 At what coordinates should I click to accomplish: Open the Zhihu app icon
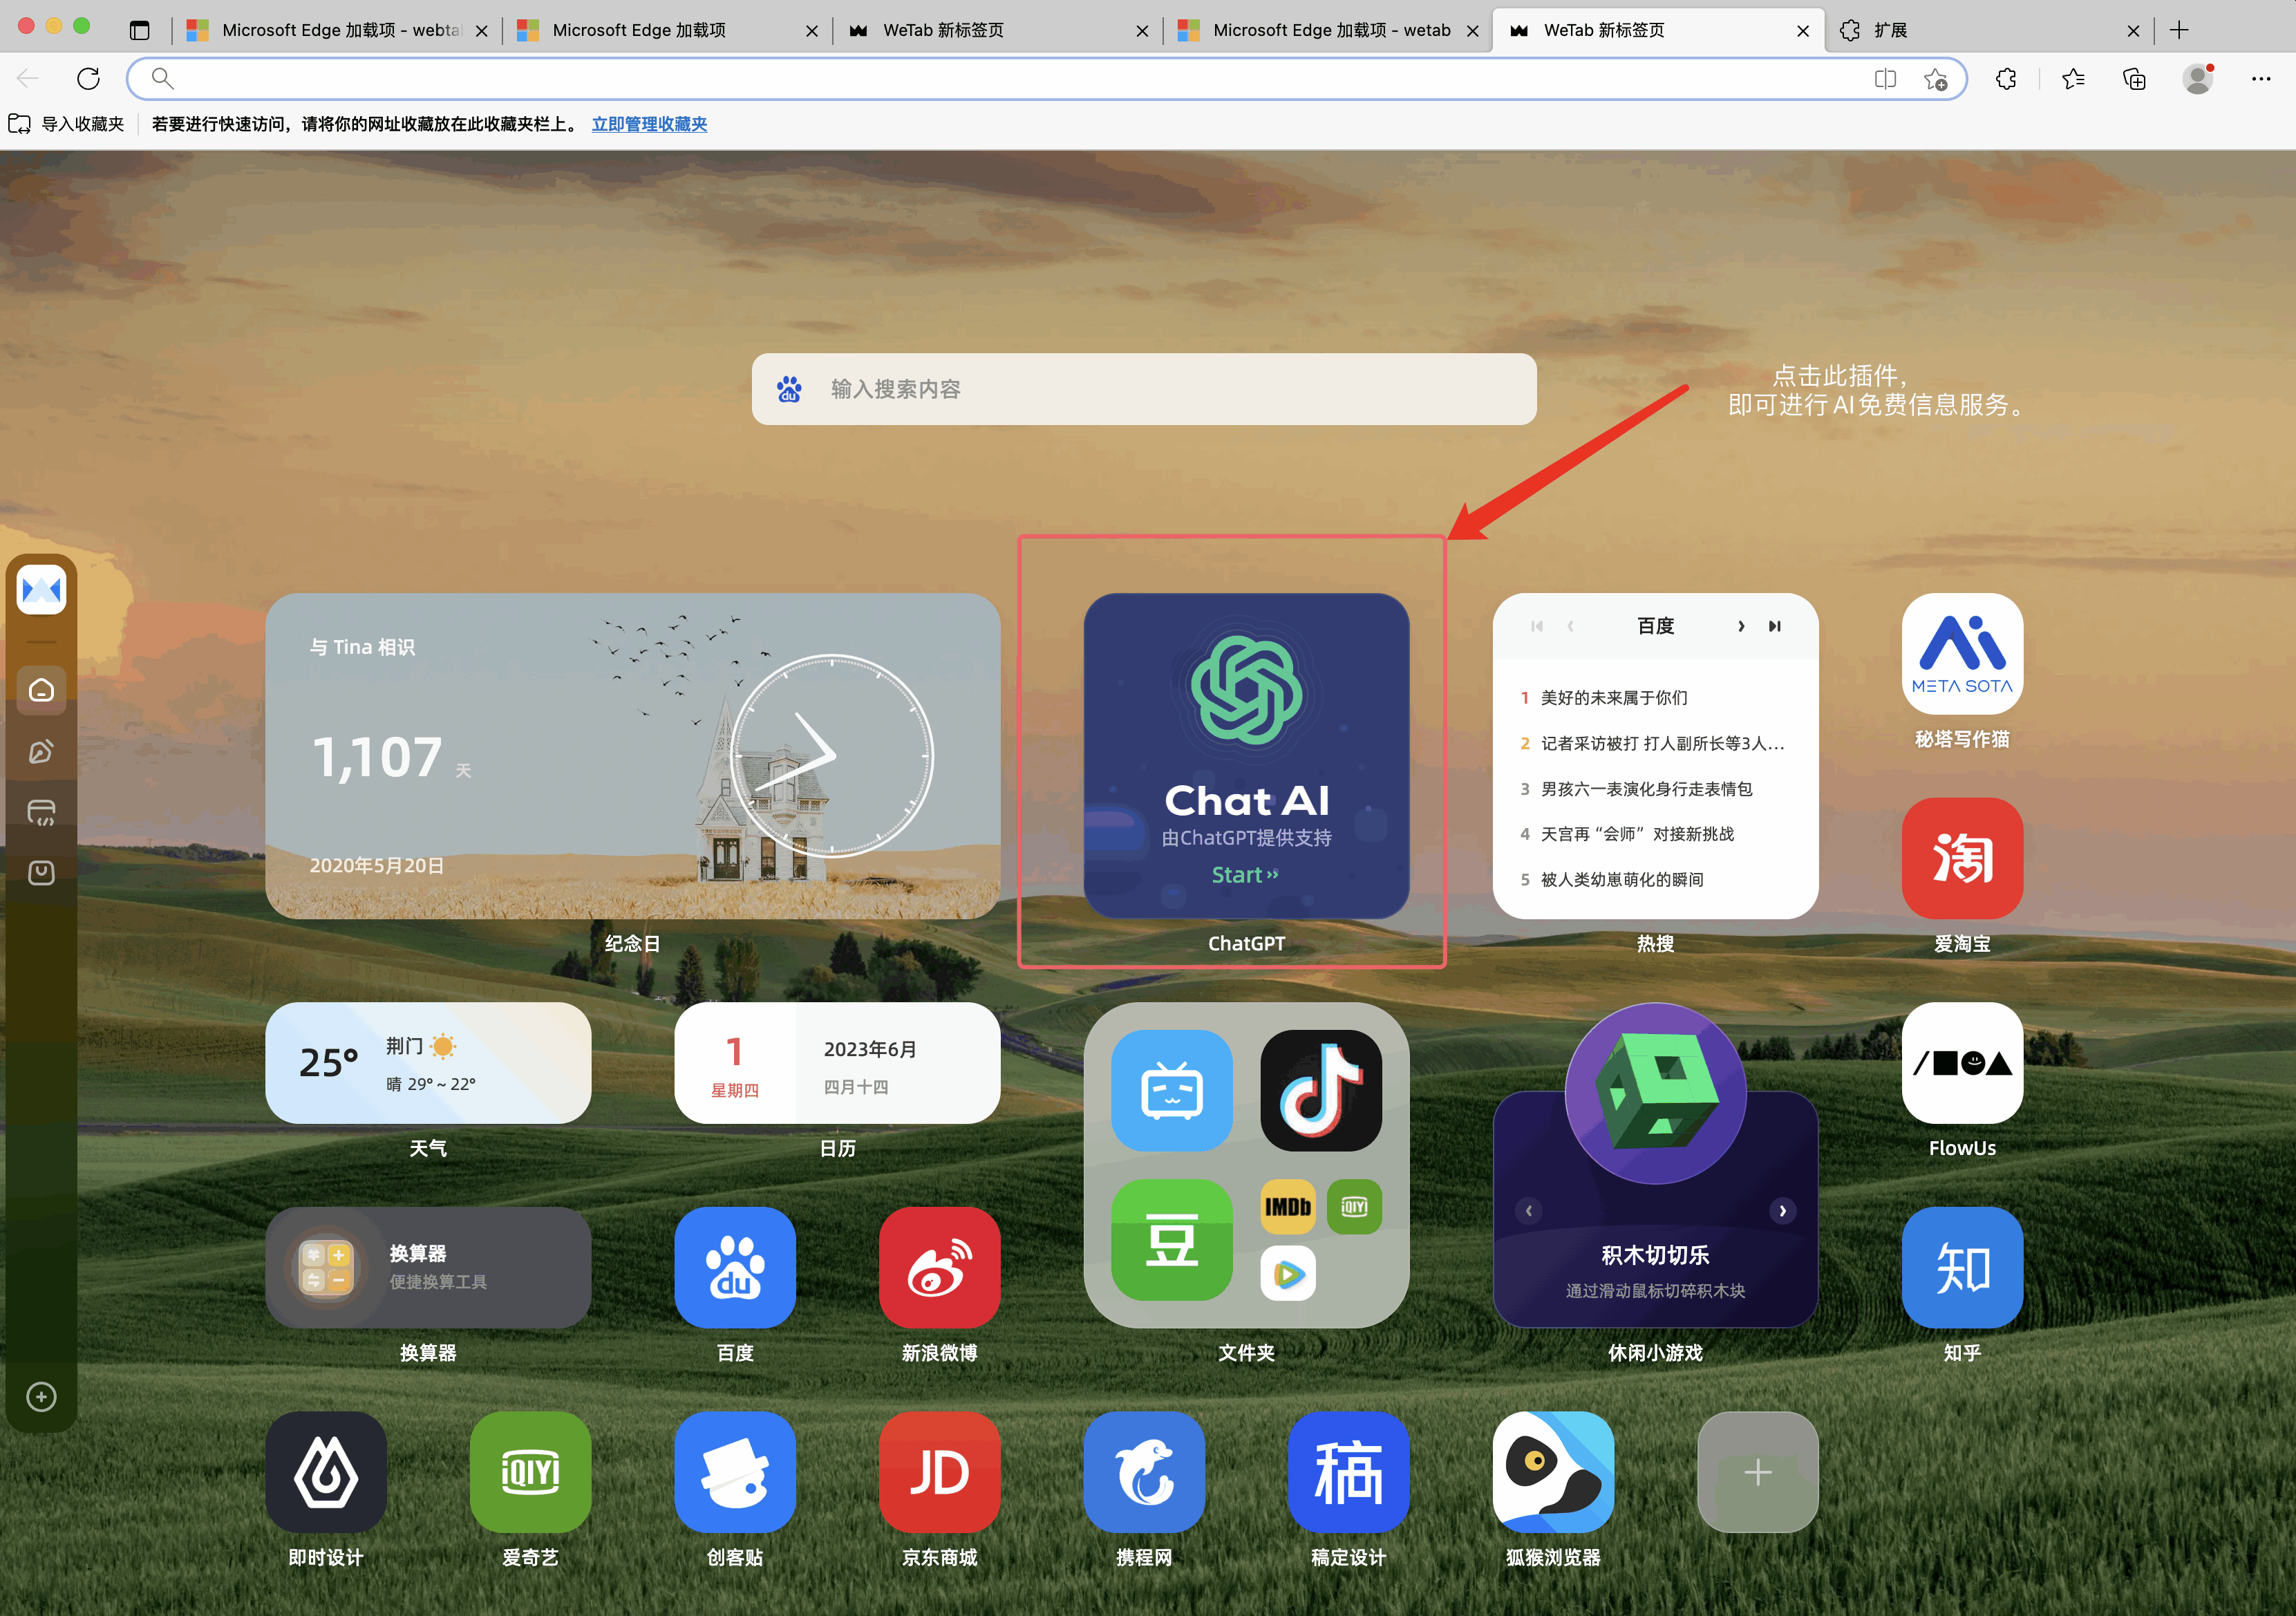pos(1961,1267)
